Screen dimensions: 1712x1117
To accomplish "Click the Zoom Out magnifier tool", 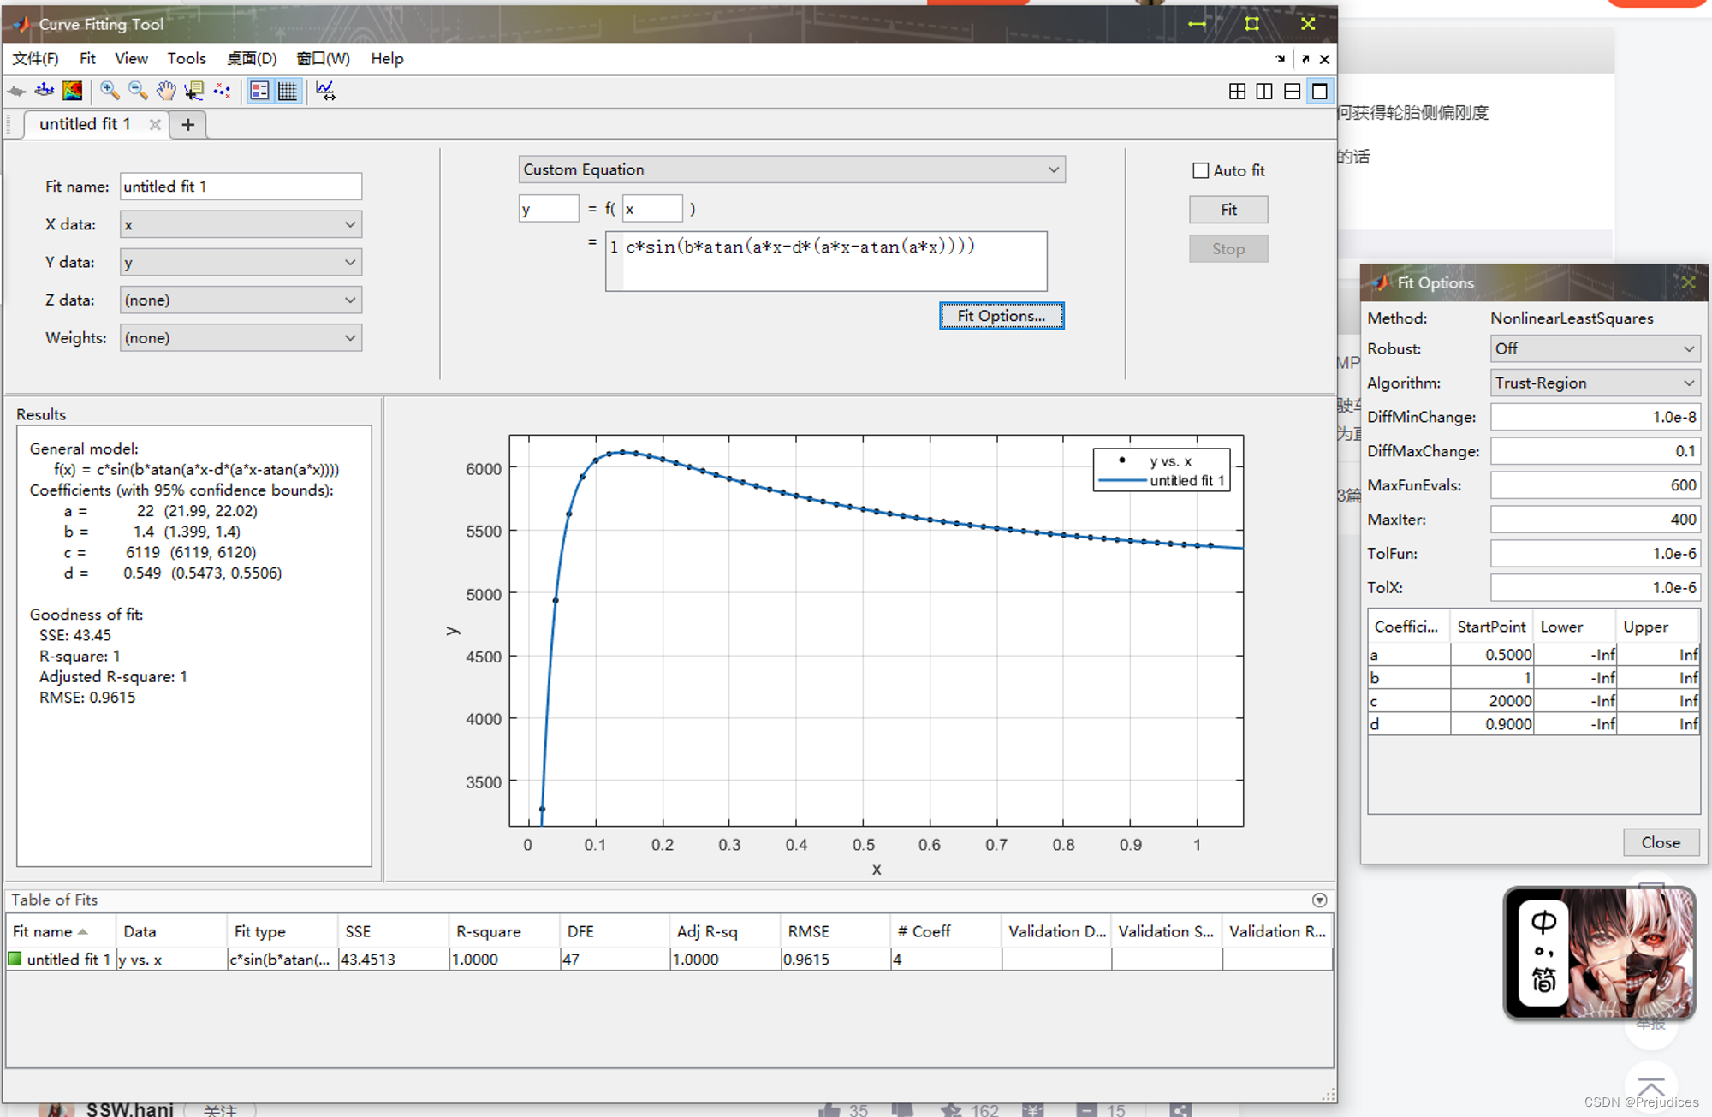I will click(137, 91).
